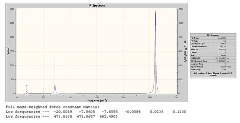Select the Frequency (cm-1) axis label

point(97,101)
